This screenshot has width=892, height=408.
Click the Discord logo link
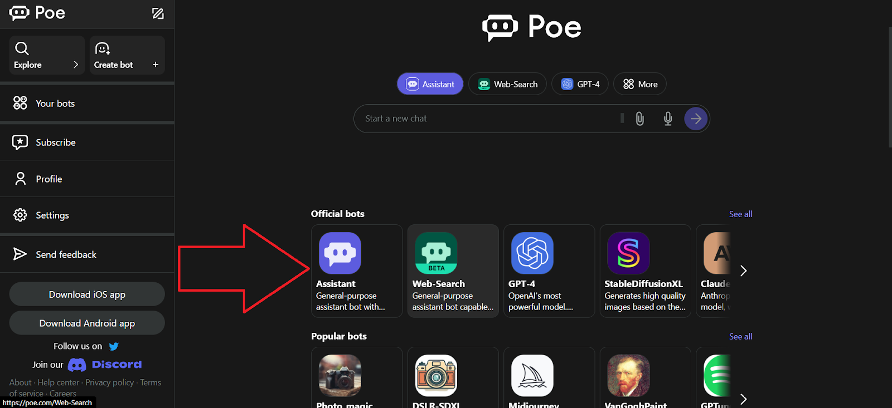pos(105,365)
